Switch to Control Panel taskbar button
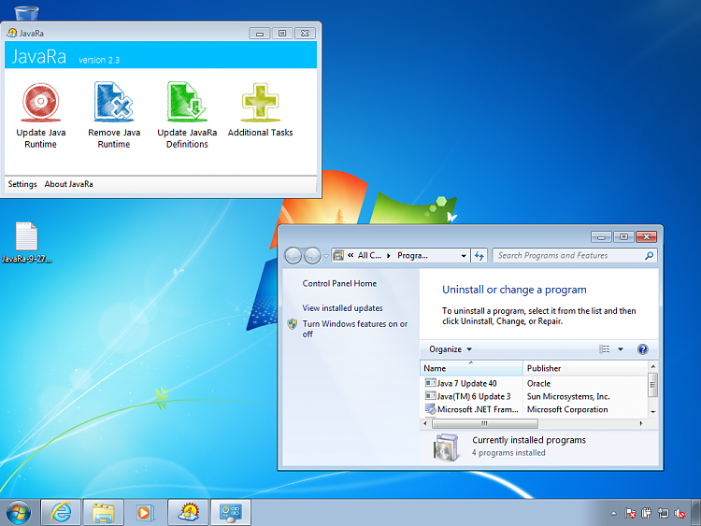701x526 pixels. (x=231, y=512)
